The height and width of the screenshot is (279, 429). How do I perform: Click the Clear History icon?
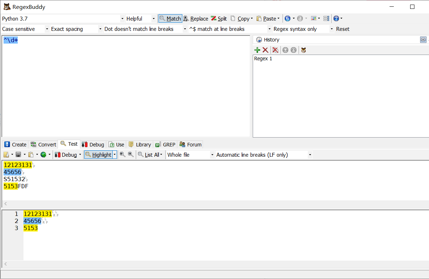click(275, 50)
